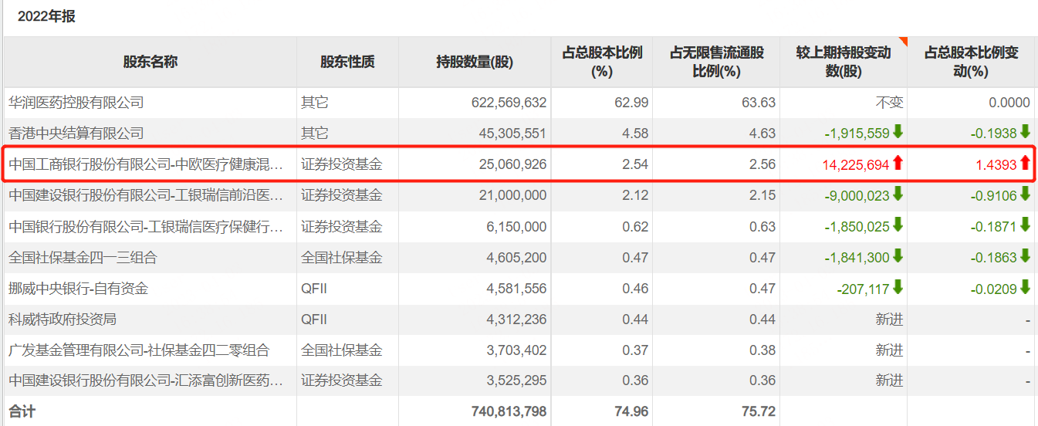The image size is (1038, 426).
Task: Select 新进 in the 广发基金管理 row
Action: (890, 350)
